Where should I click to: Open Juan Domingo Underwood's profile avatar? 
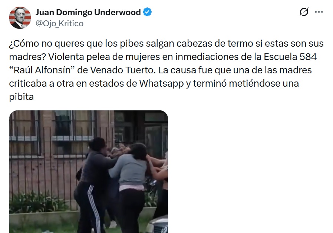[20, 18]
